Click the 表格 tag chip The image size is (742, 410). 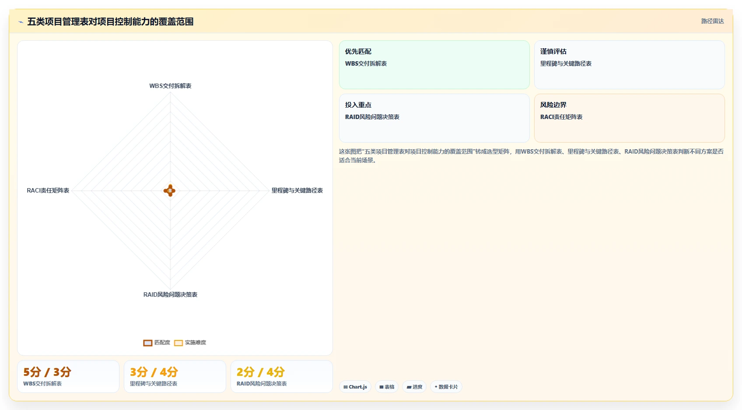387,387
